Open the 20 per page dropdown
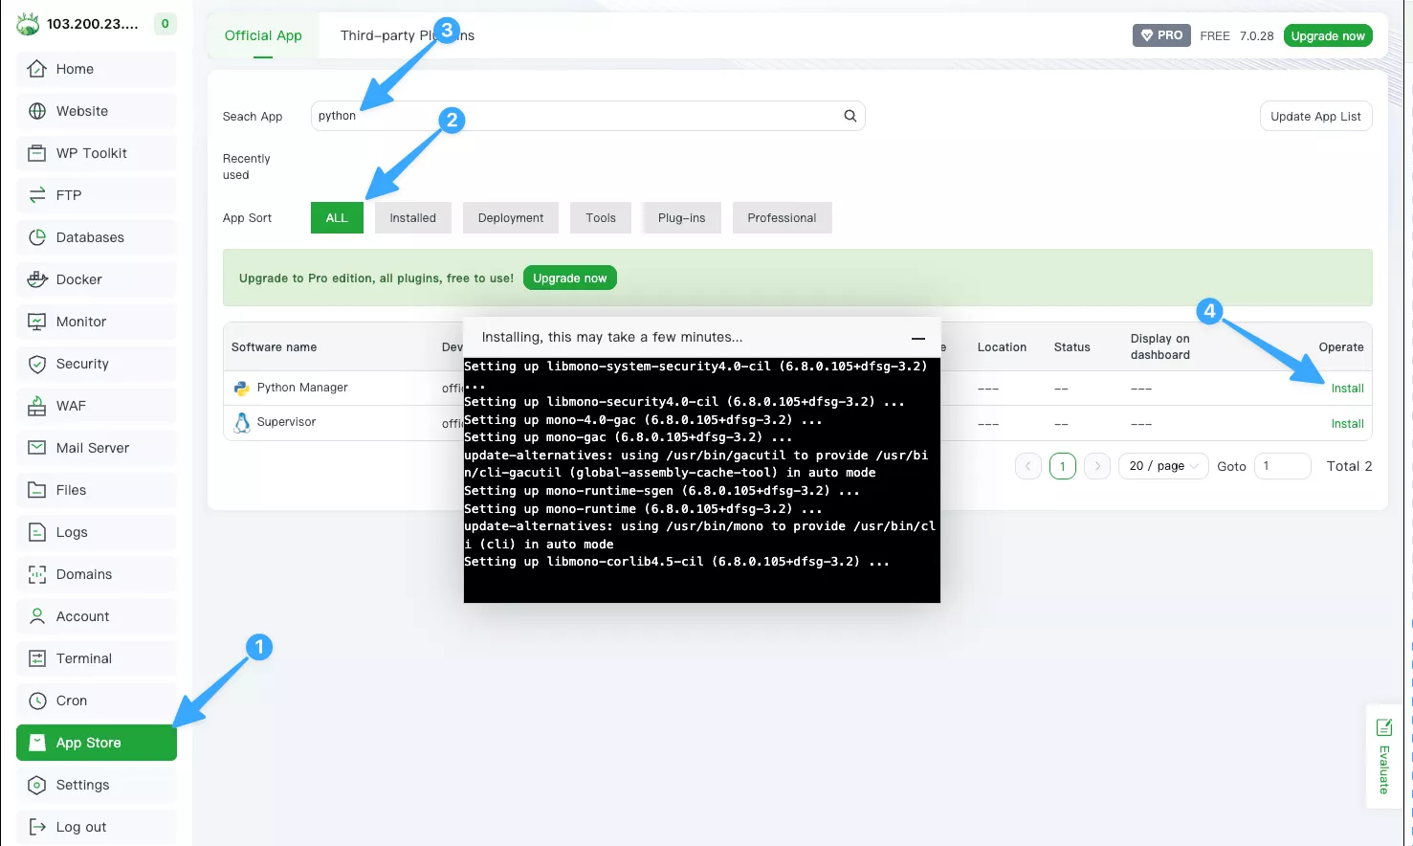1413x846 pixels. tap(1162, 465)
